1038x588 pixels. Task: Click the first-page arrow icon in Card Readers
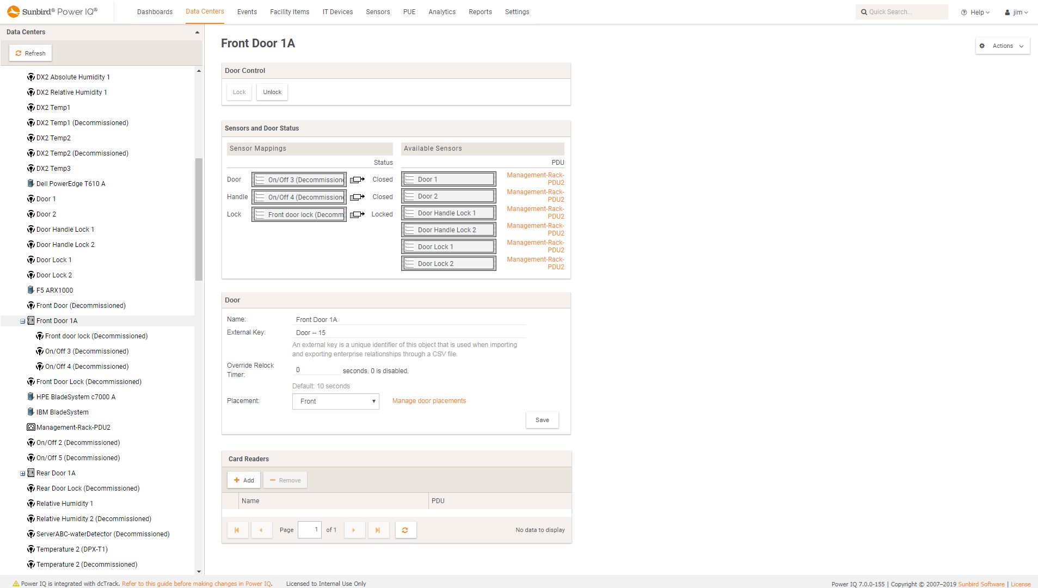point(237,529)
